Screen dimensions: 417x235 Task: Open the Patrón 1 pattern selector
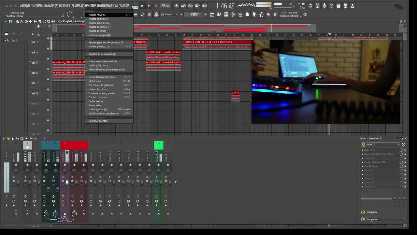point(196,14)
